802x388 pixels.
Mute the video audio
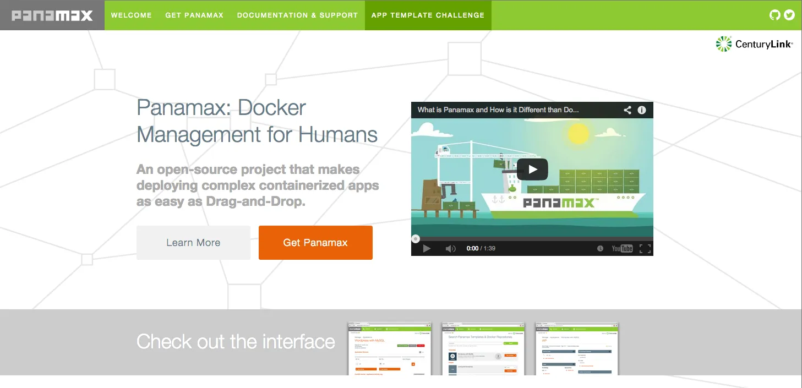(450, 248)
